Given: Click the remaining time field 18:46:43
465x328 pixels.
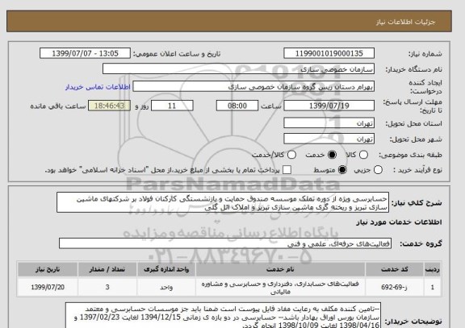Looking at the screenshot, I should click(110, 106).
